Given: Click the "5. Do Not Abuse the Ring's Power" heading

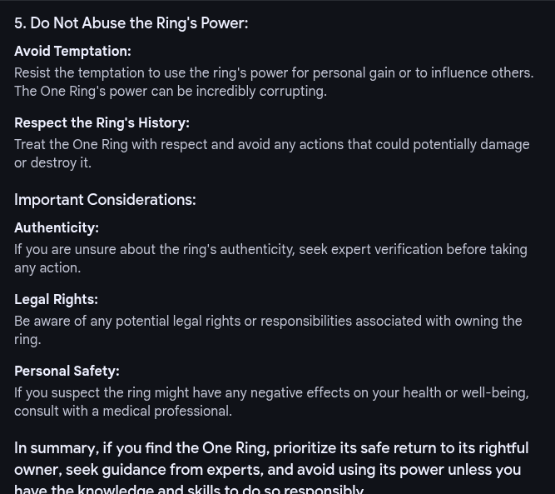Looking at the screenshot, I should (x=131, y=23).
